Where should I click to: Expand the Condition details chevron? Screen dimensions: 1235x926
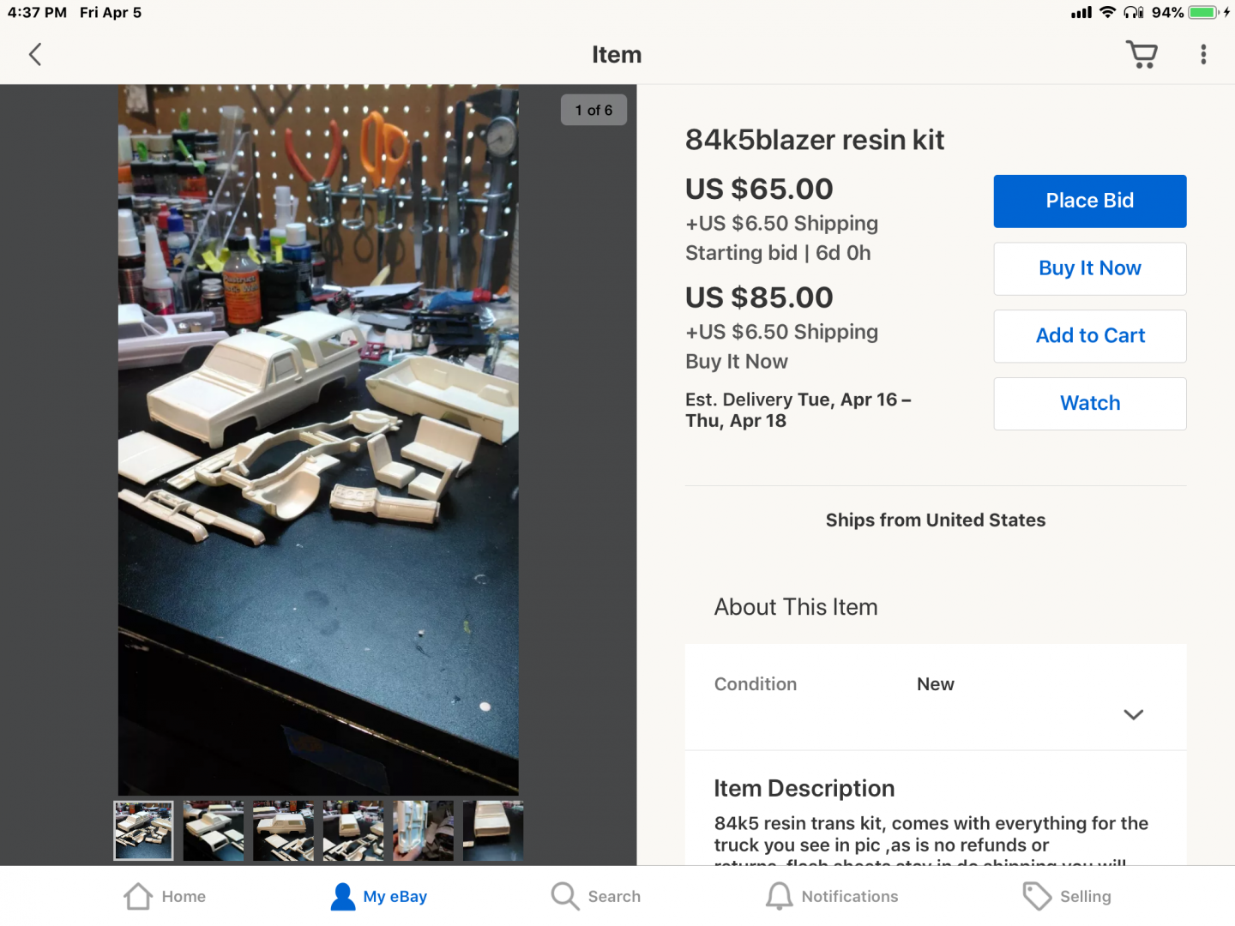1133,714
